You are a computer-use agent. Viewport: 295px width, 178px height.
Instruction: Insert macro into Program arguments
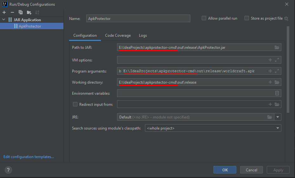coord(270,71)
